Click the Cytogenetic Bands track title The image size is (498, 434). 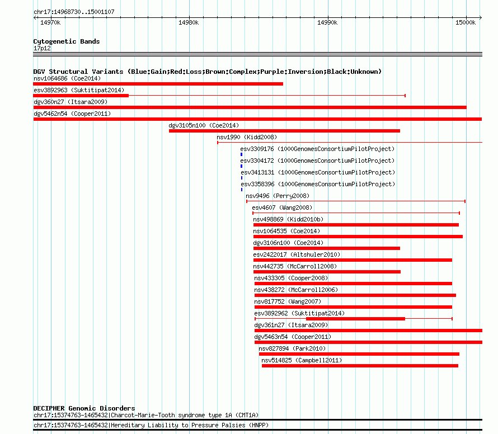click(67, 41)
